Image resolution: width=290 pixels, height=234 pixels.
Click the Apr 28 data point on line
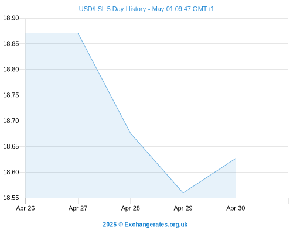tap(131, 133)
